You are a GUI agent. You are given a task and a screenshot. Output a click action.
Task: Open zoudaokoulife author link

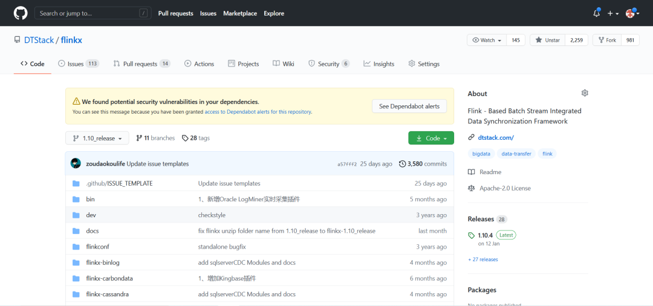click(x=105, y=164)
